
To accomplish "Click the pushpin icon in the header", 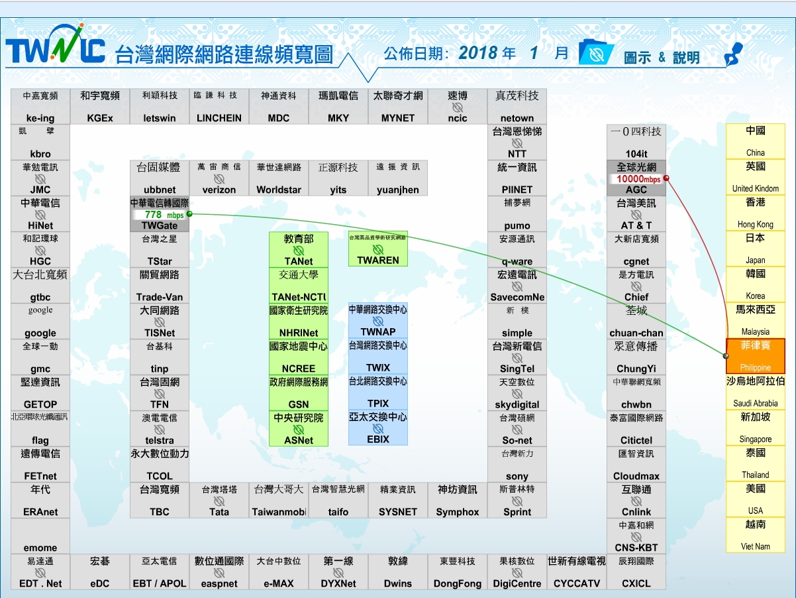I will [x=733, y=54].
